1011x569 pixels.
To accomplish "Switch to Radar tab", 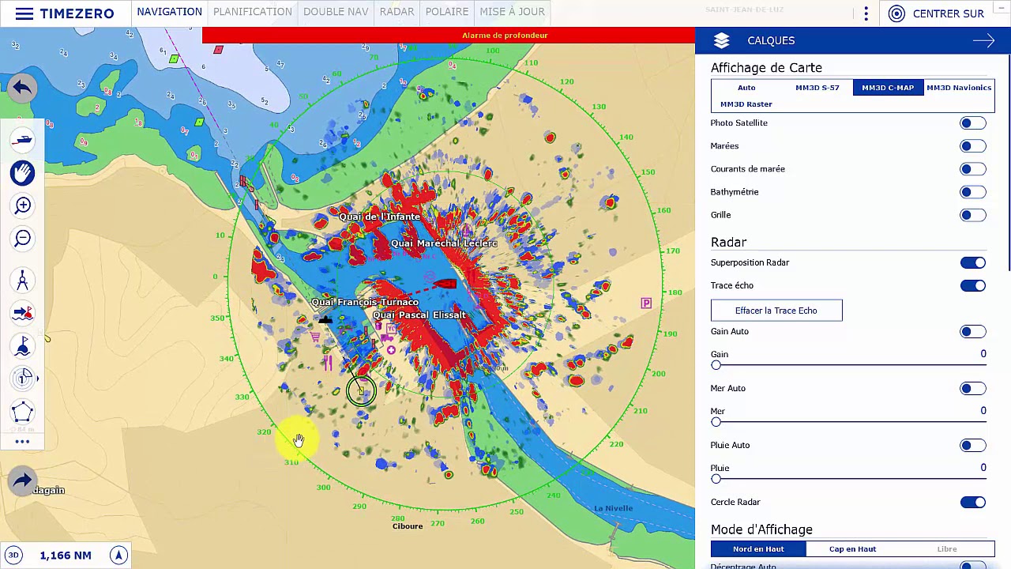I will (x=397, y=12).
